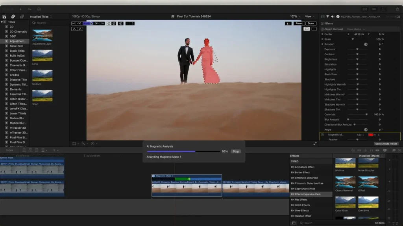This screenshot has width=403, height=226.
Task: Click the Done button in viewer
Action: 311,23
